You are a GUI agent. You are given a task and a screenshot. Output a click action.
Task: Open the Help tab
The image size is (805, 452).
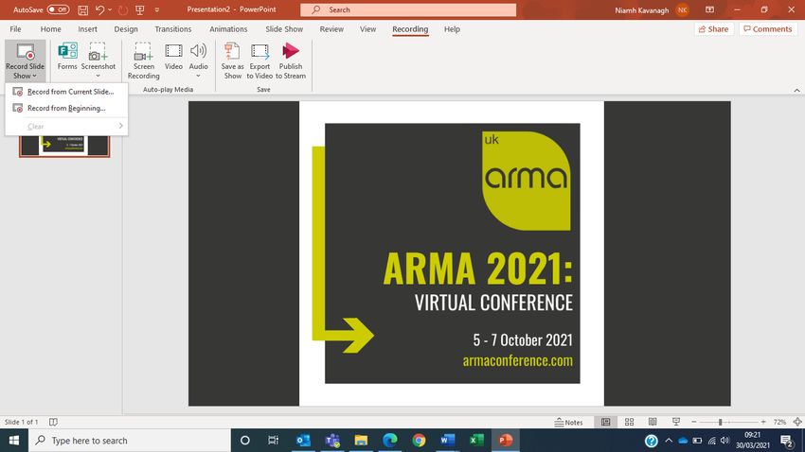click(x=452, y=29)
